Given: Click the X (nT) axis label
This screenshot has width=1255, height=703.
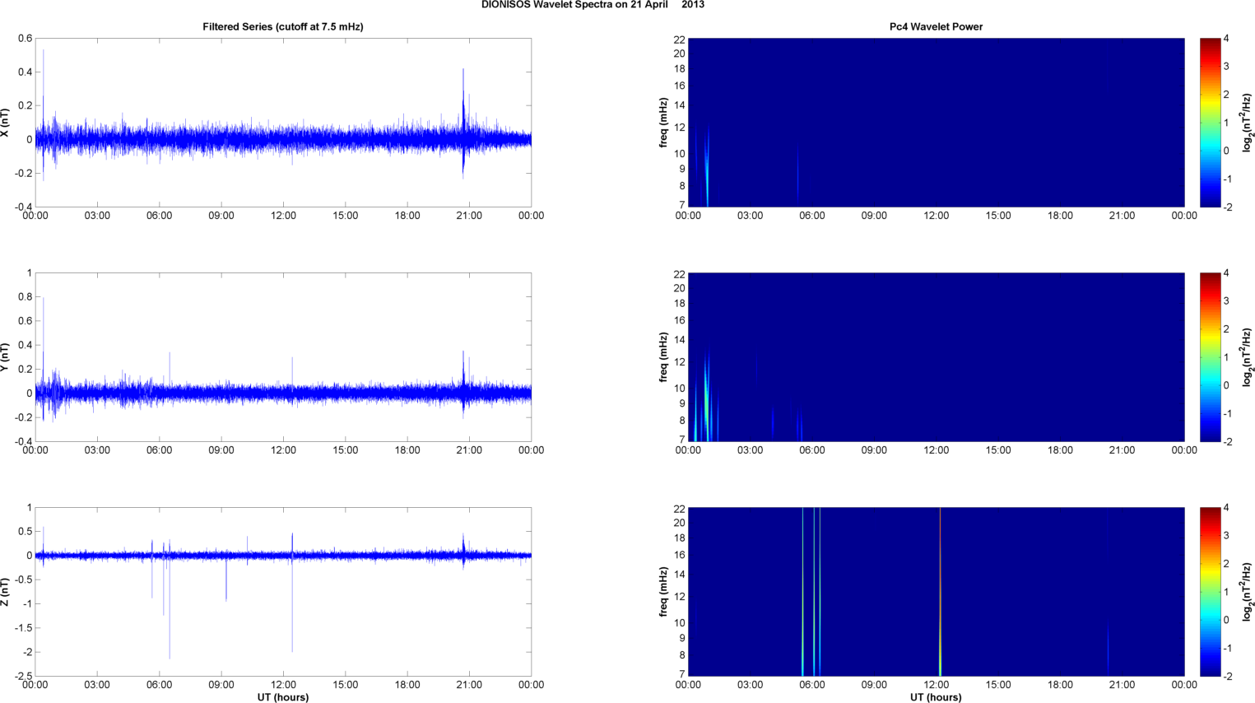Looking at the screenshot, I should [6, 123].
